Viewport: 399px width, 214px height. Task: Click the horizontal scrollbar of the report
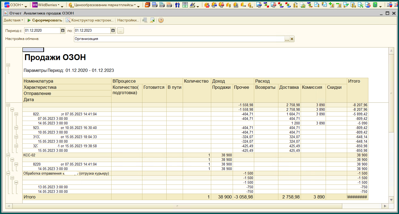coord(177,206)
